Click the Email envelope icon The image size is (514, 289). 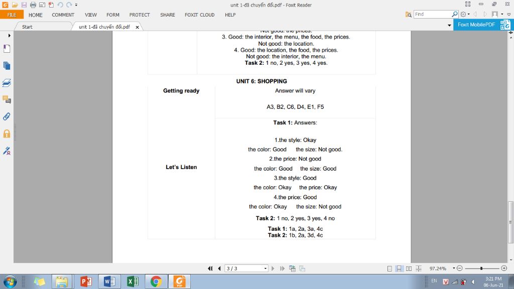[x=42, y=5]
